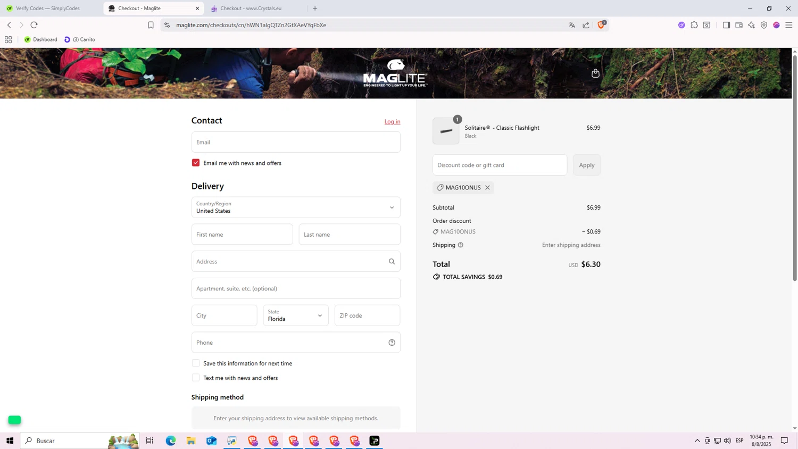
Task: Click the Apply discount button
Action: pos(587,165)
